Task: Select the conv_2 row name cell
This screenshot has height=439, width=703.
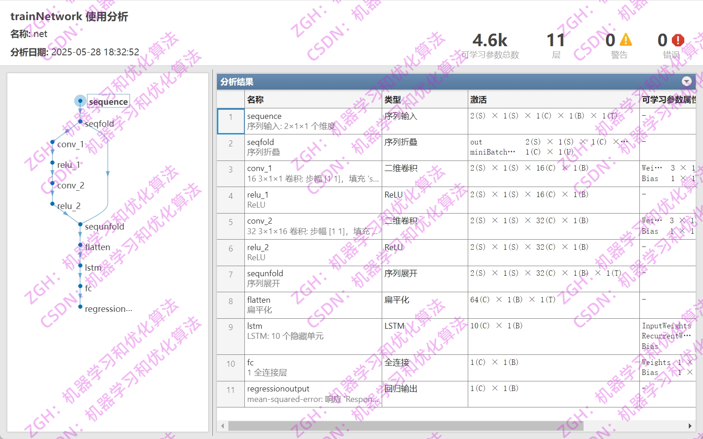Action: 313,226
